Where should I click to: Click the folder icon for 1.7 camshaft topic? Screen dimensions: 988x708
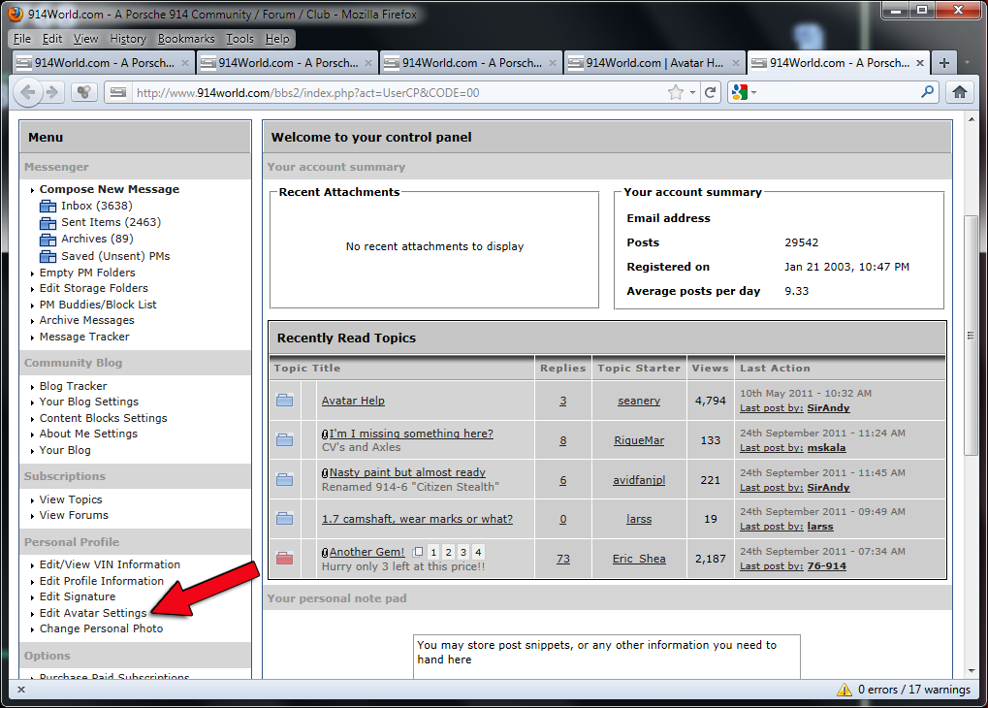click(285, 519)
